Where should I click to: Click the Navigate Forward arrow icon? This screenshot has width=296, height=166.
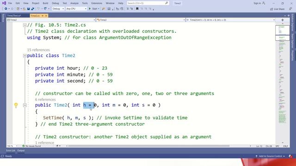12,9
